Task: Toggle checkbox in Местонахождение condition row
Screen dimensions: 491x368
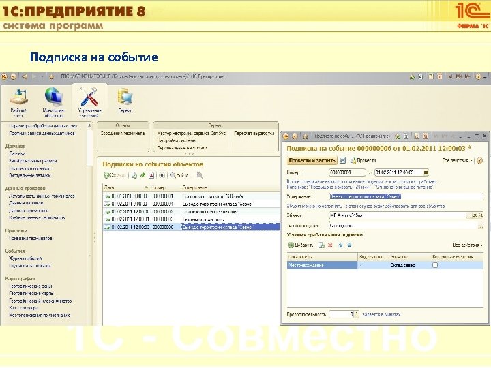Action: coord(435,265)
